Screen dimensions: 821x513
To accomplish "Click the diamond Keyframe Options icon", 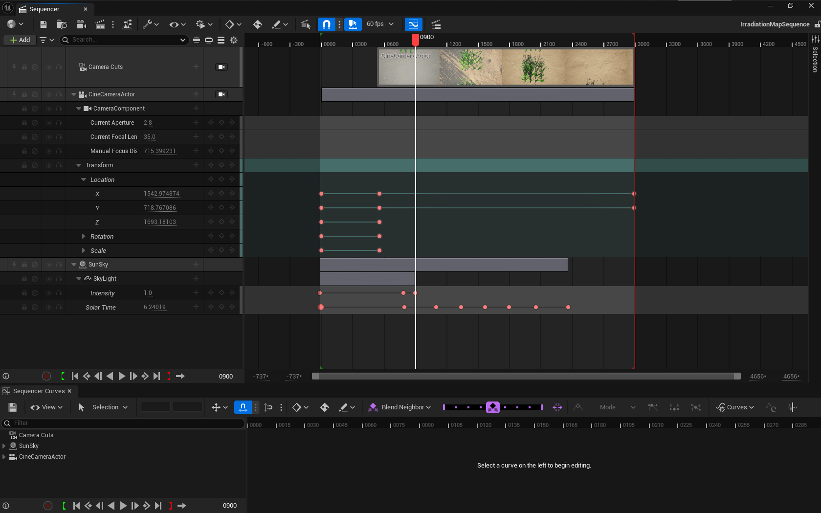I will [x=230, y=24].
